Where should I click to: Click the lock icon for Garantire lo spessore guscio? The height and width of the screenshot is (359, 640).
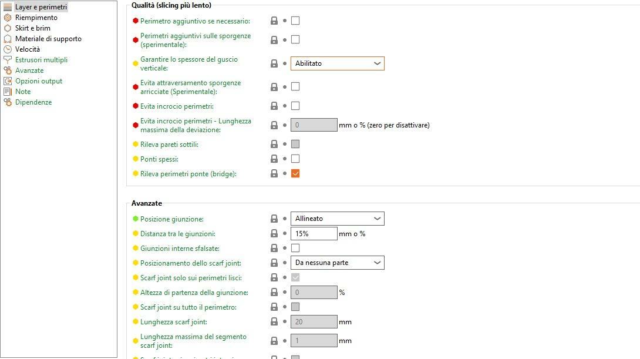274,63
